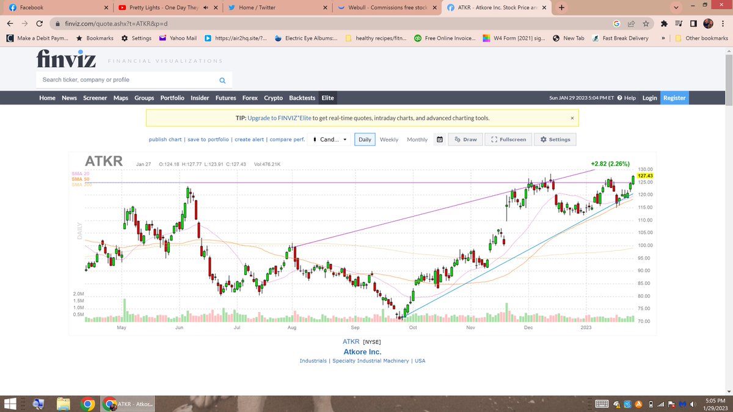
Task: Open the Backtests nav item
Action: point(302,98)
